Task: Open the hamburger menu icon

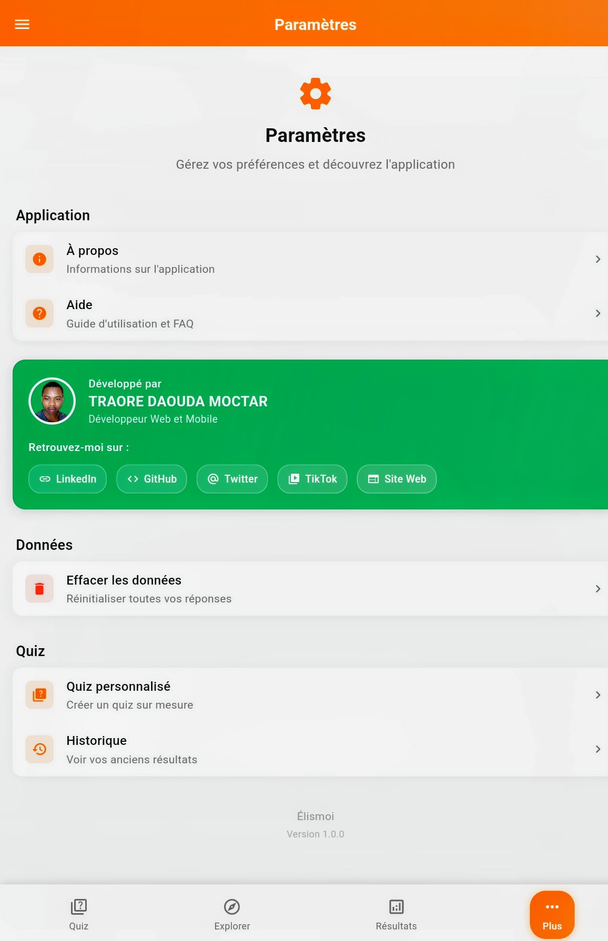Action: tap(22, 24)
